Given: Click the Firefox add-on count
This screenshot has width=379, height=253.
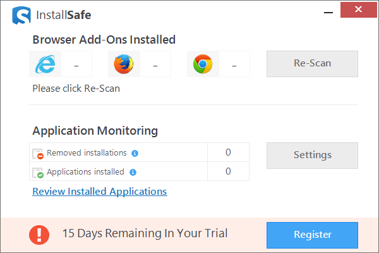Looking at the screenshot, I should tap(155, 64).
